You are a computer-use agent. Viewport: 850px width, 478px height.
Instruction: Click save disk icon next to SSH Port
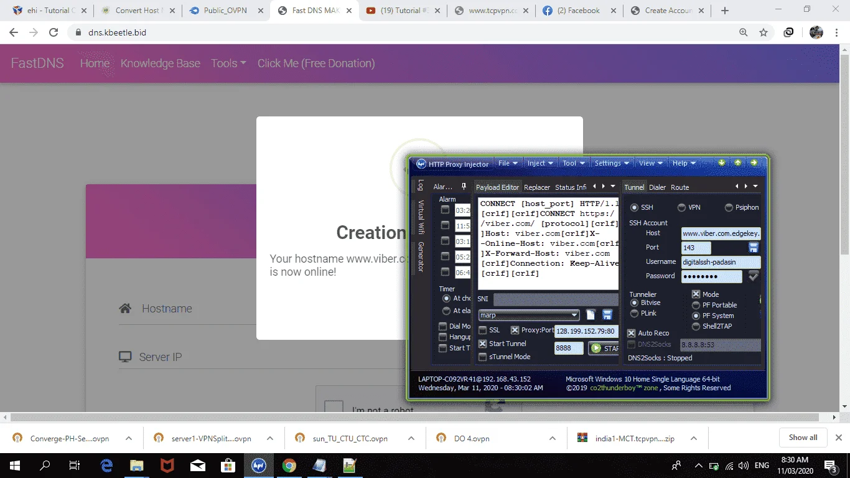pos(754,247)
